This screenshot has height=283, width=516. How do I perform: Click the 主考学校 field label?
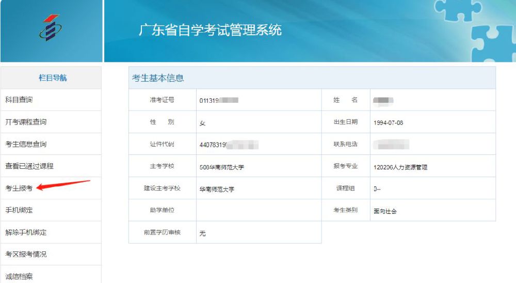[162, 166]
